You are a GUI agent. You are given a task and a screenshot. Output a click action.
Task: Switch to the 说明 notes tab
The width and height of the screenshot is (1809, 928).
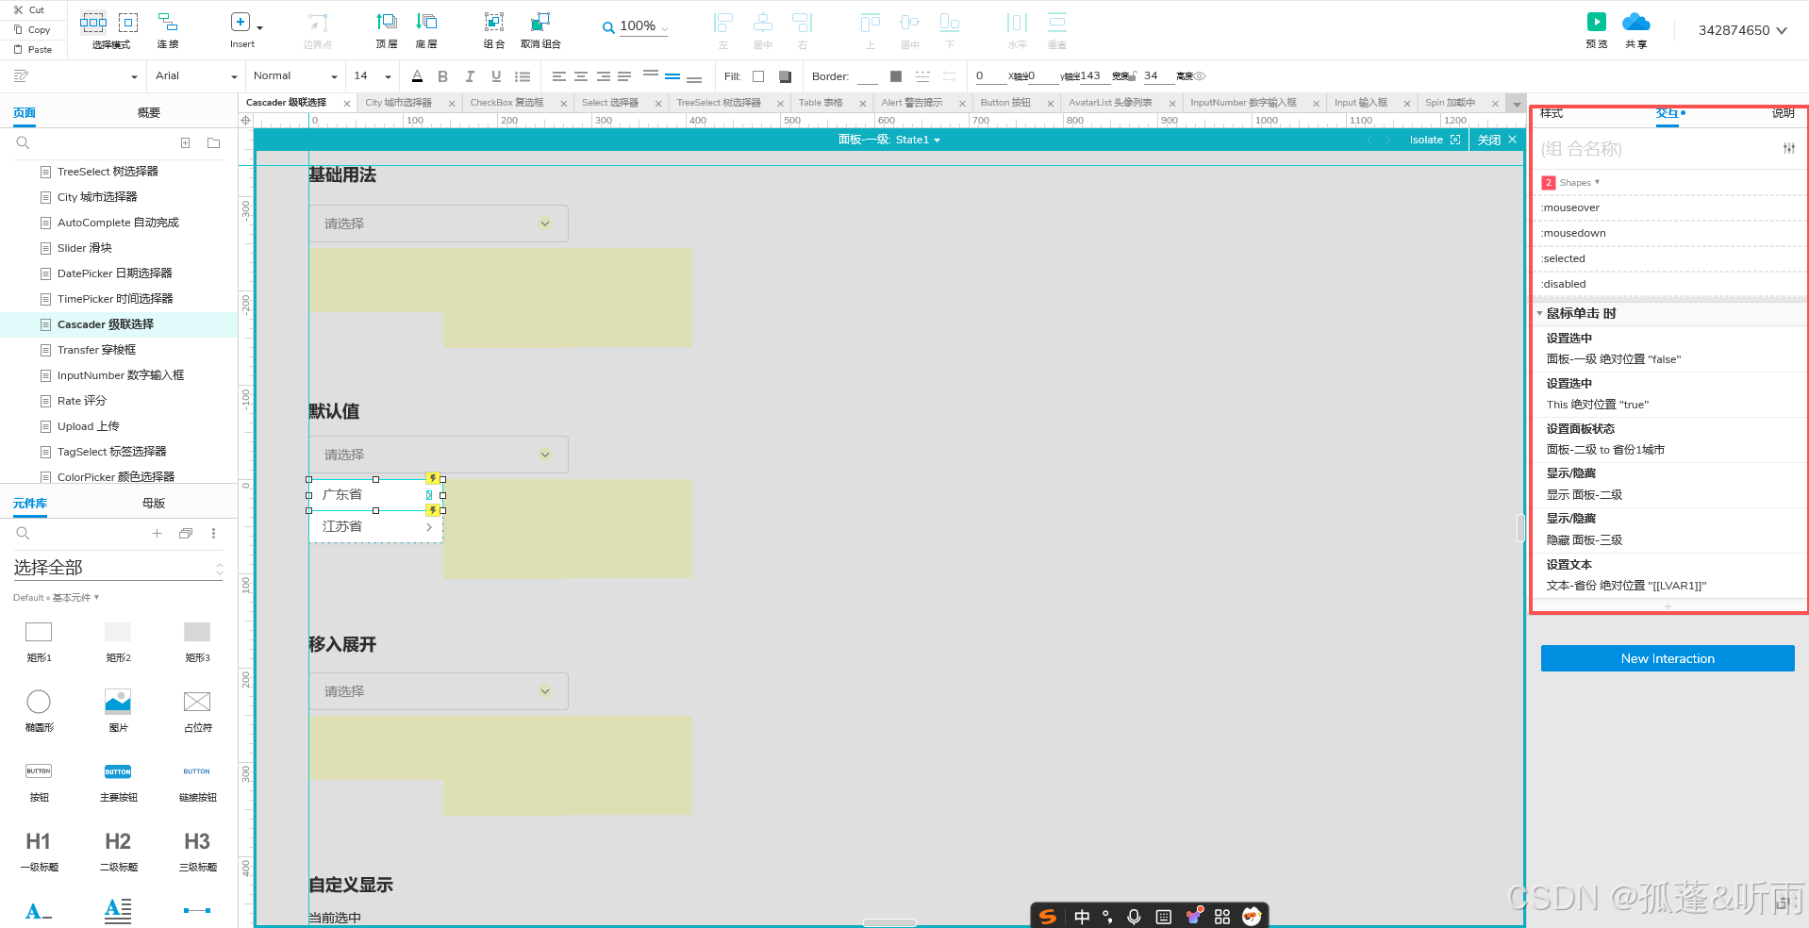[x=1783, y=113]
